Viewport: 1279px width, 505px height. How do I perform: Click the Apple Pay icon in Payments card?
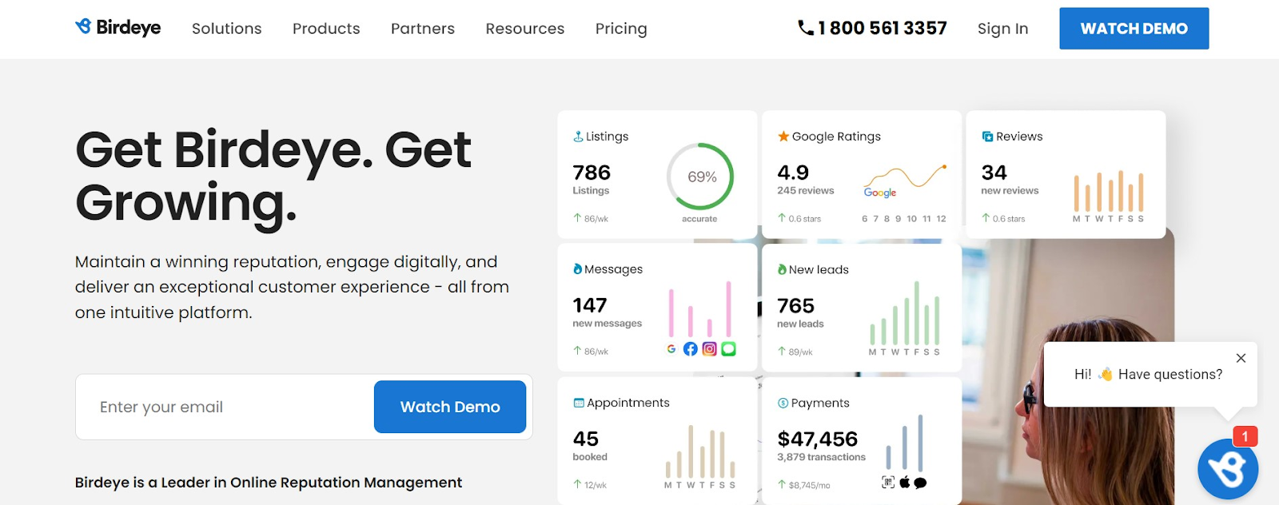point(905,482)
